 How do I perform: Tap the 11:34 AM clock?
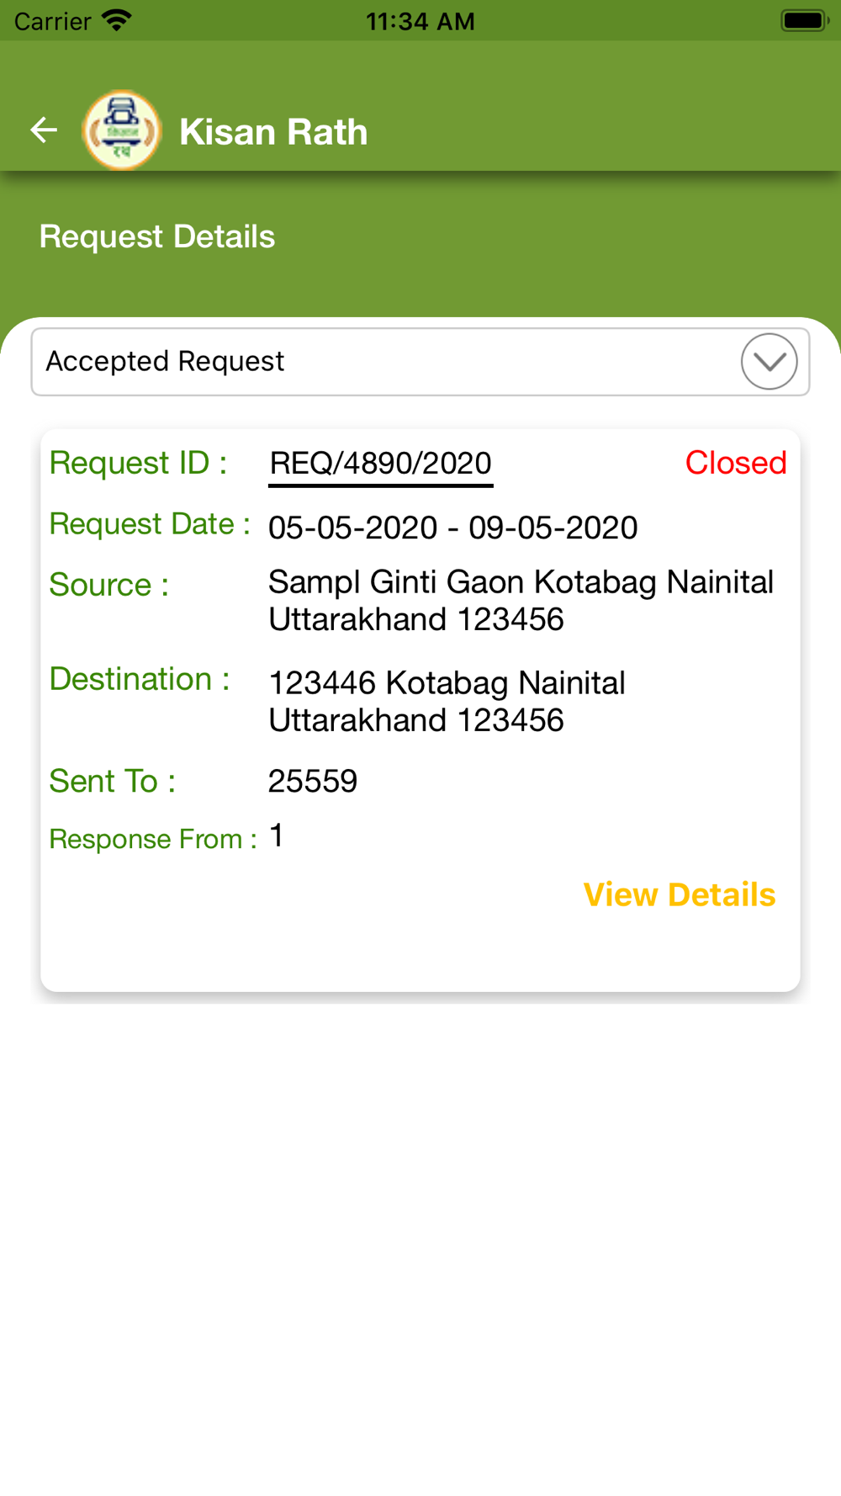pyautogui.click(x=420, y=21)
